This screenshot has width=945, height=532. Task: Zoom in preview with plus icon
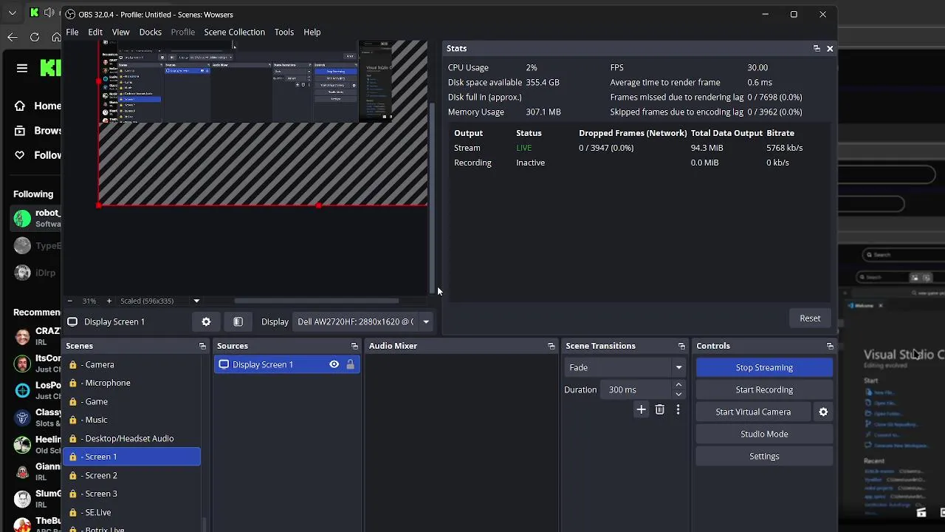(109, 301)
